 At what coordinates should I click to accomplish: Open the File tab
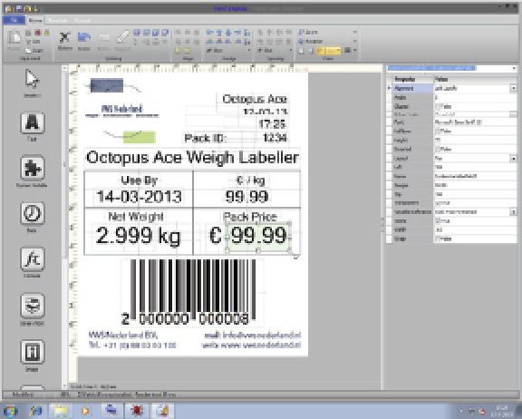[14, 20]
